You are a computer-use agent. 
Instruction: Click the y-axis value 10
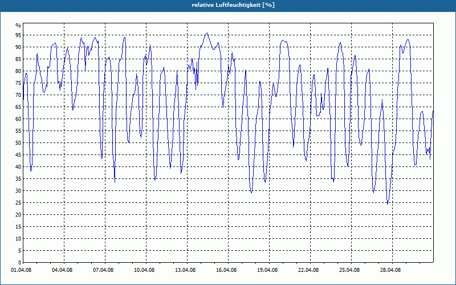[18, 238]
